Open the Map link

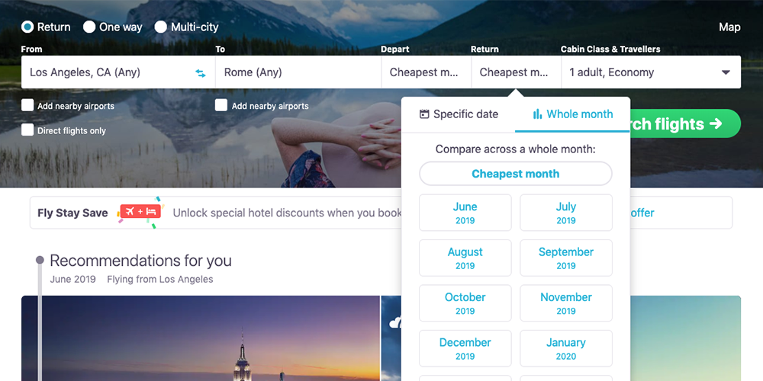[729, 27]
